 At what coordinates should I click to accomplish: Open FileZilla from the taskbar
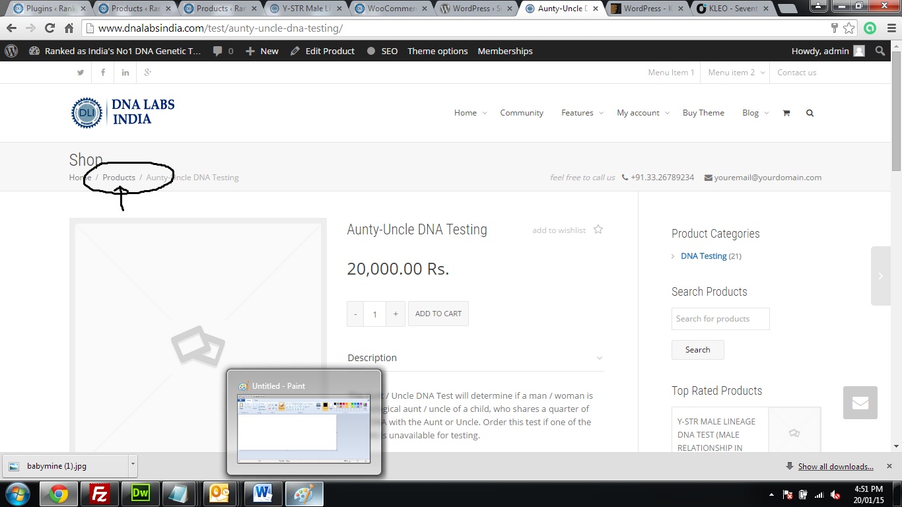click(99, 493)
